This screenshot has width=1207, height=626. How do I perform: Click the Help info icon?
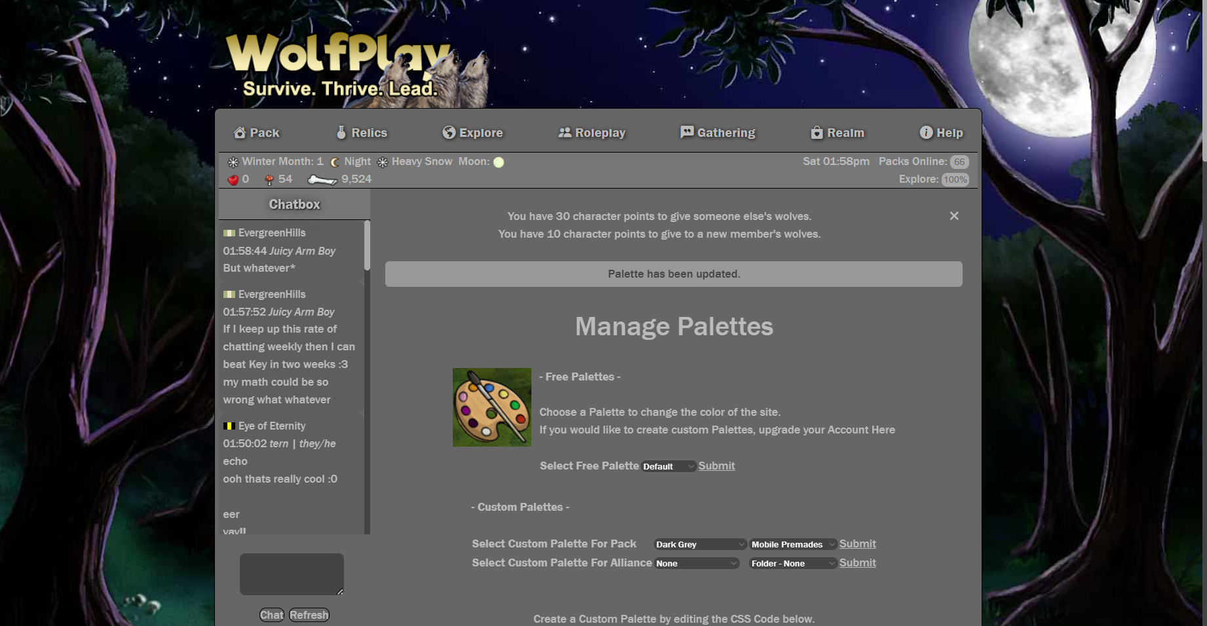tap(926, 133)
